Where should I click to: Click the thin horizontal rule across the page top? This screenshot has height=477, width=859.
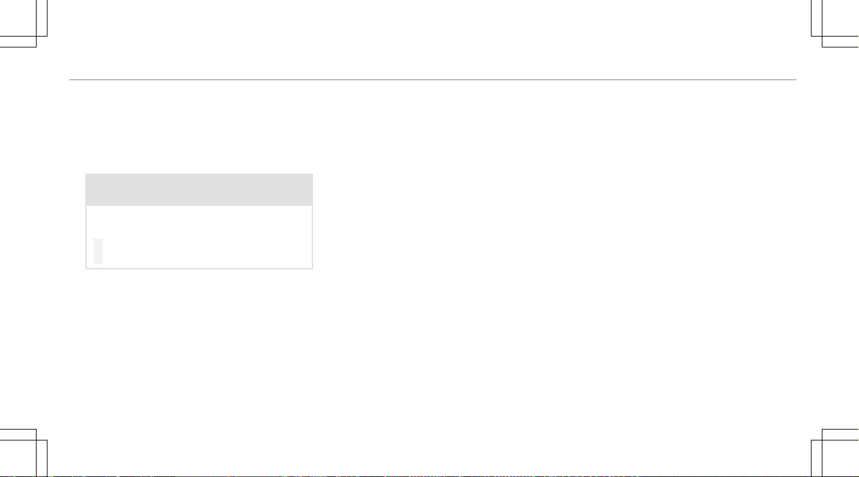tap(432, 80)
